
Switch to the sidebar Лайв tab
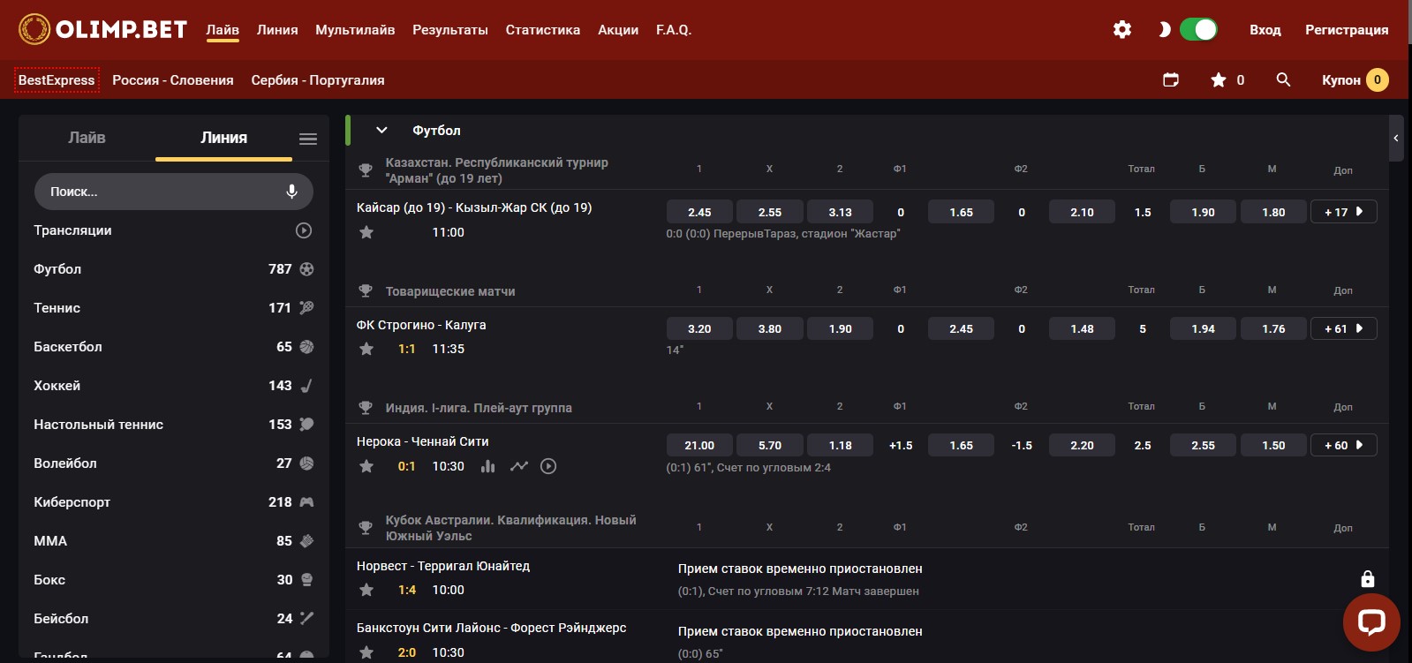click(x=87, y=138)
